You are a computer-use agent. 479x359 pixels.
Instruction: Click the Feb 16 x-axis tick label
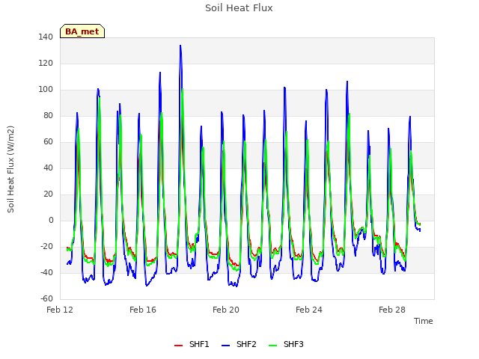[143, 310]
